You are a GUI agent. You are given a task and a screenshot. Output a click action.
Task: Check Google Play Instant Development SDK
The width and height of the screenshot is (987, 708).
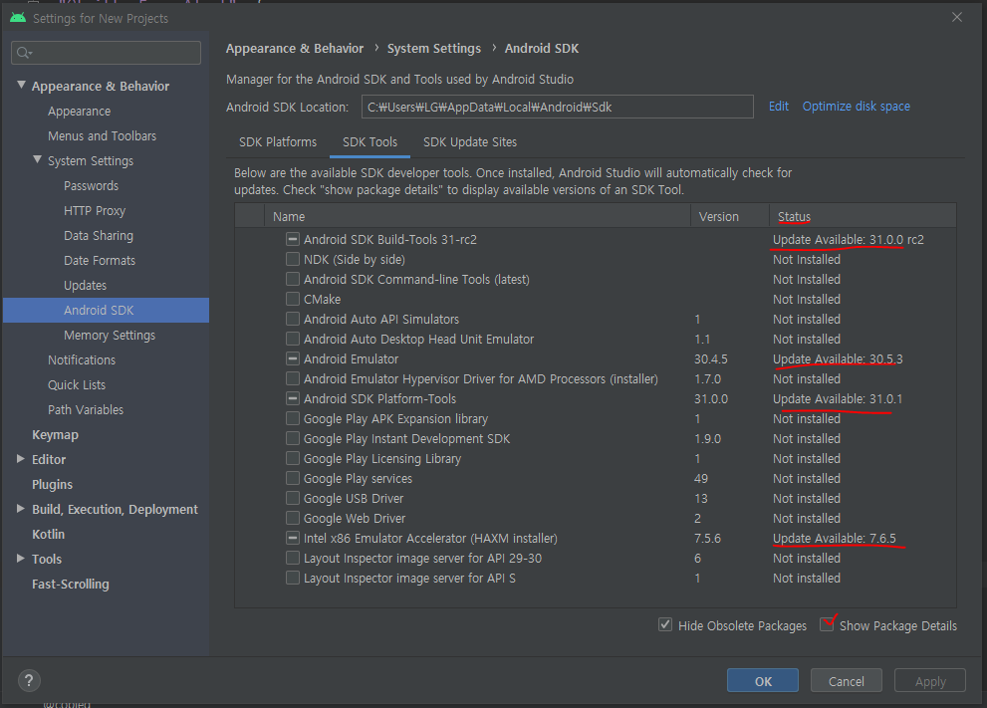pos(292,439)
